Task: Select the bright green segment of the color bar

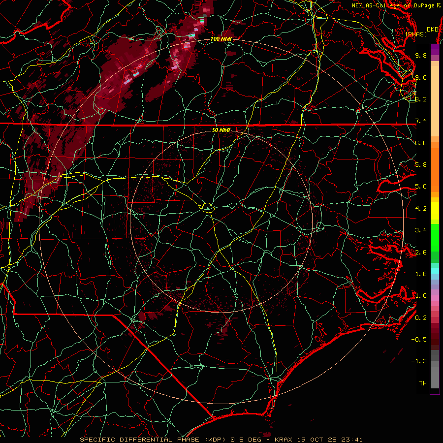Action: [435, 237]
